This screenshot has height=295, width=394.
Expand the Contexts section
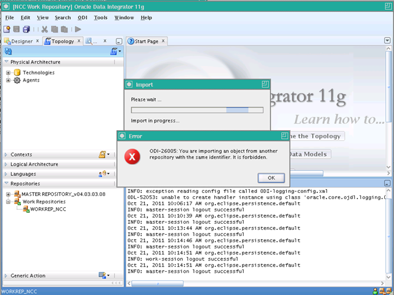6,154
